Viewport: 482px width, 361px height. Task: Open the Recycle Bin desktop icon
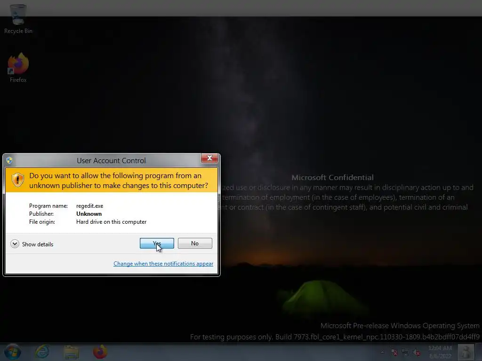tap(18, 19)
